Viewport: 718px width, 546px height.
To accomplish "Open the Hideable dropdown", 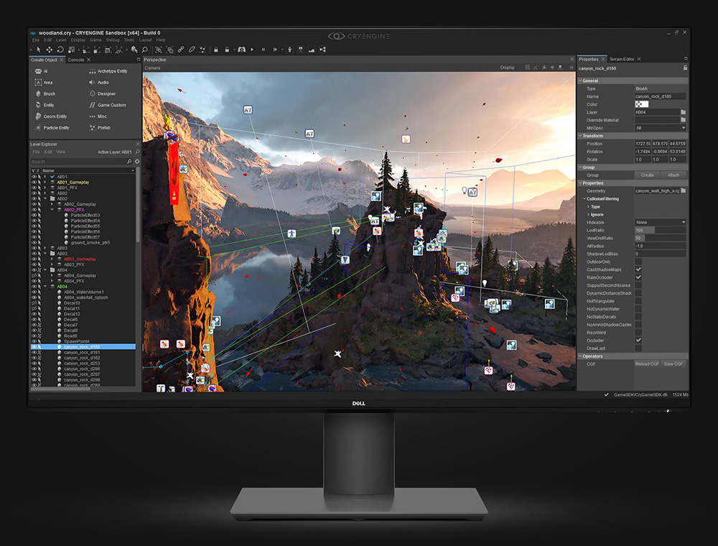I will coord(661,222).
